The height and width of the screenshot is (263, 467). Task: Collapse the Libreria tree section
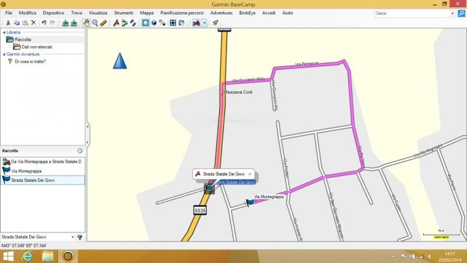(x=4, y=32)
